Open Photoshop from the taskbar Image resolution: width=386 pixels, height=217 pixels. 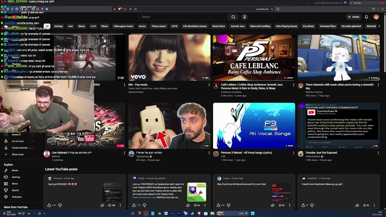(166, 213)
